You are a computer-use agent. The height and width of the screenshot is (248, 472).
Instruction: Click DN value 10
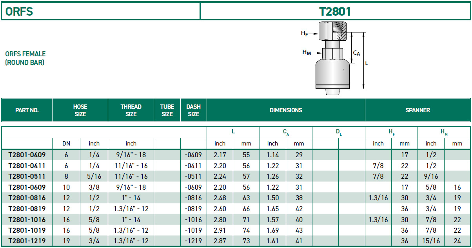coord(66,187)
